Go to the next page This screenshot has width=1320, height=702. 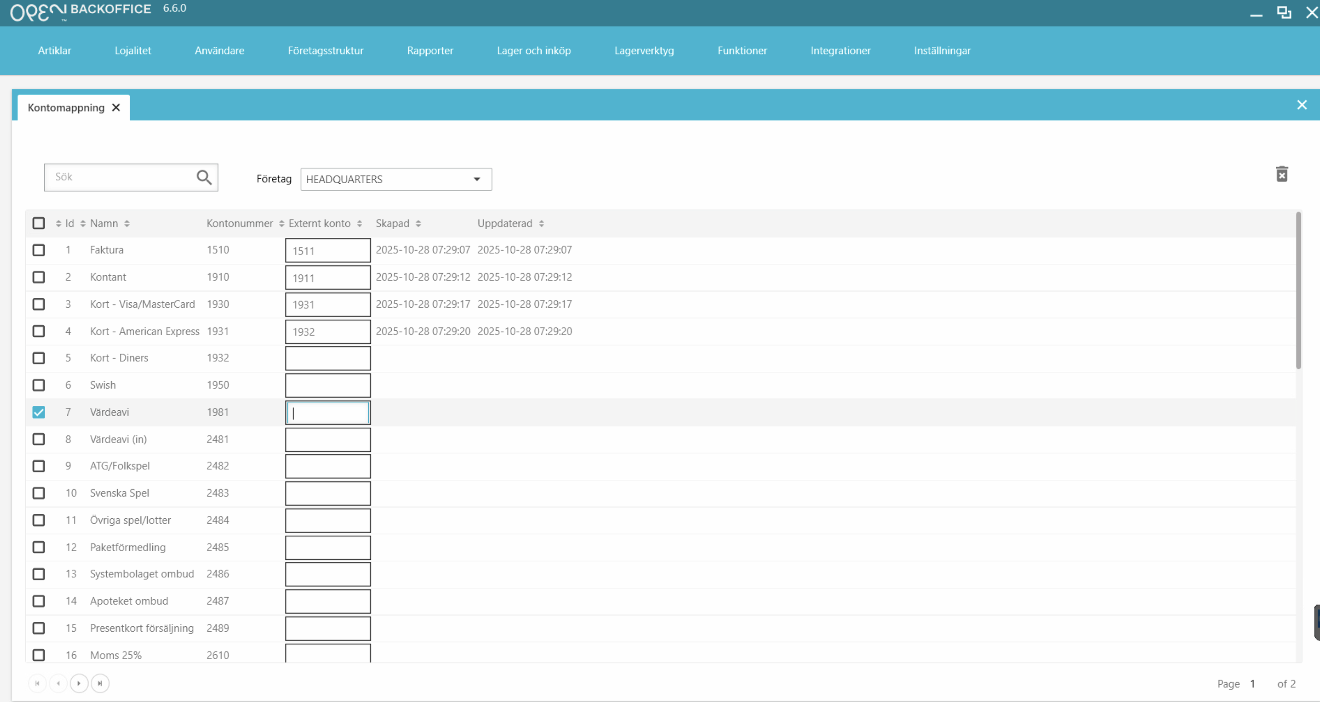point(79,683)
